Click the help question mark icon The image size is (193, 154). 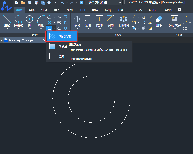pos(81,2)
